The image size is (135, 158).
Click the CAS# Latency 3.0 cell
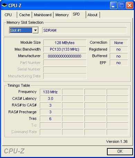click(51, 98)
